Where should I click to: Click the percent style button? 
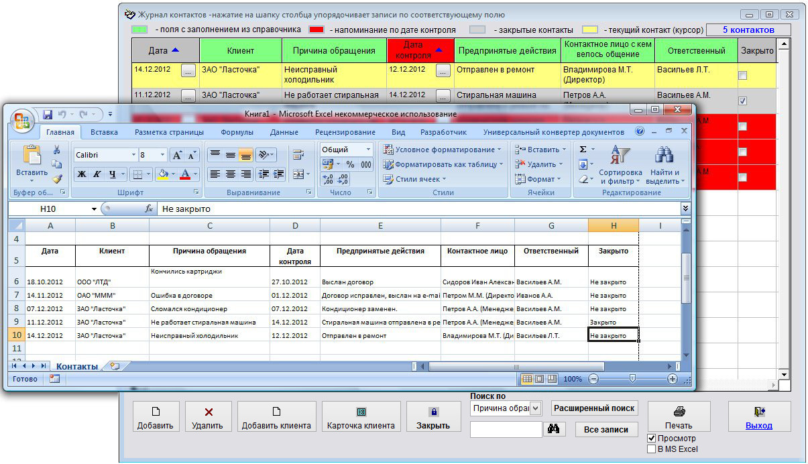click(x=350, y=164)
